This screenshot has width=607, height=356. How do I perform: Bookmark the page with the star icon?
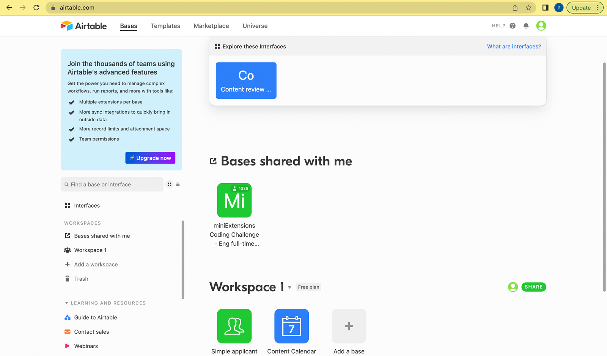(x=528, y=8)
